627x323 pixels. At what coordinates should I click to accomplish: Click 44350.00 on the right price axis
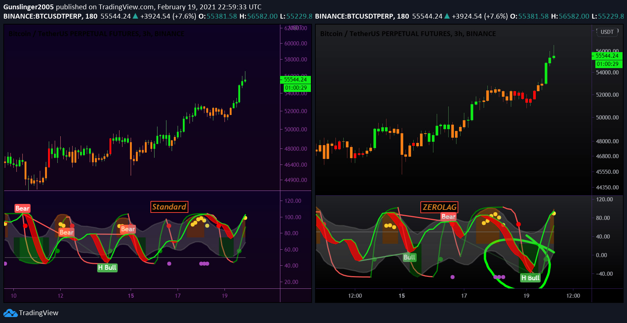pyautogui.click(x=607, y=188)
